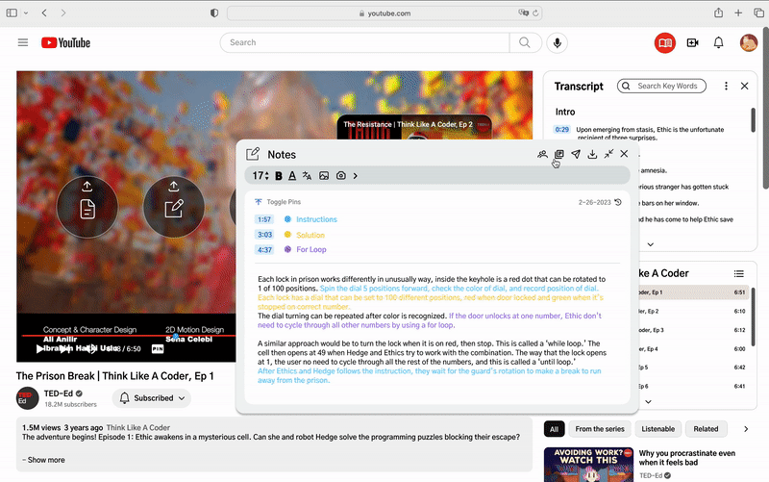
Task: Go back with Safari back arrow
Action: click(x=44, y=13)
